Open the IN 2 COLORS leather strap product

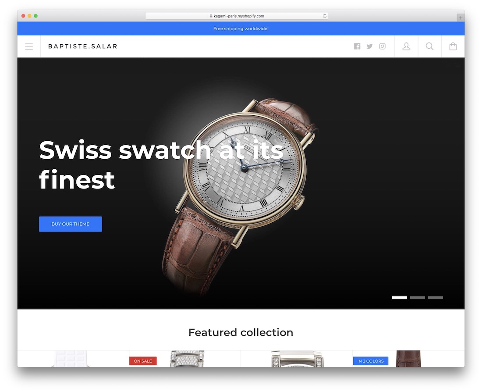(408, 359)
